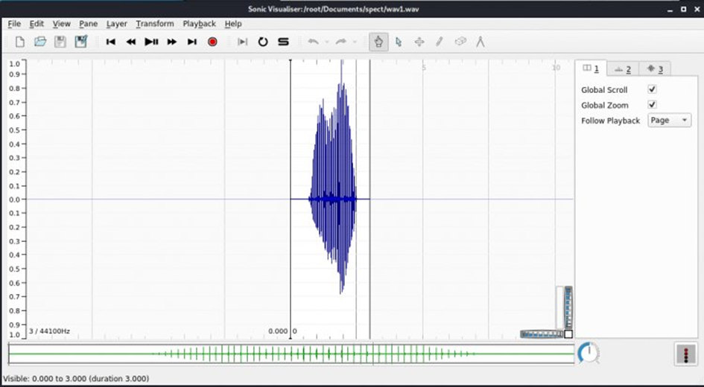This screenshot has width=704, height=387.
Task: Select the Erase tool
Action: pos(460,42)
